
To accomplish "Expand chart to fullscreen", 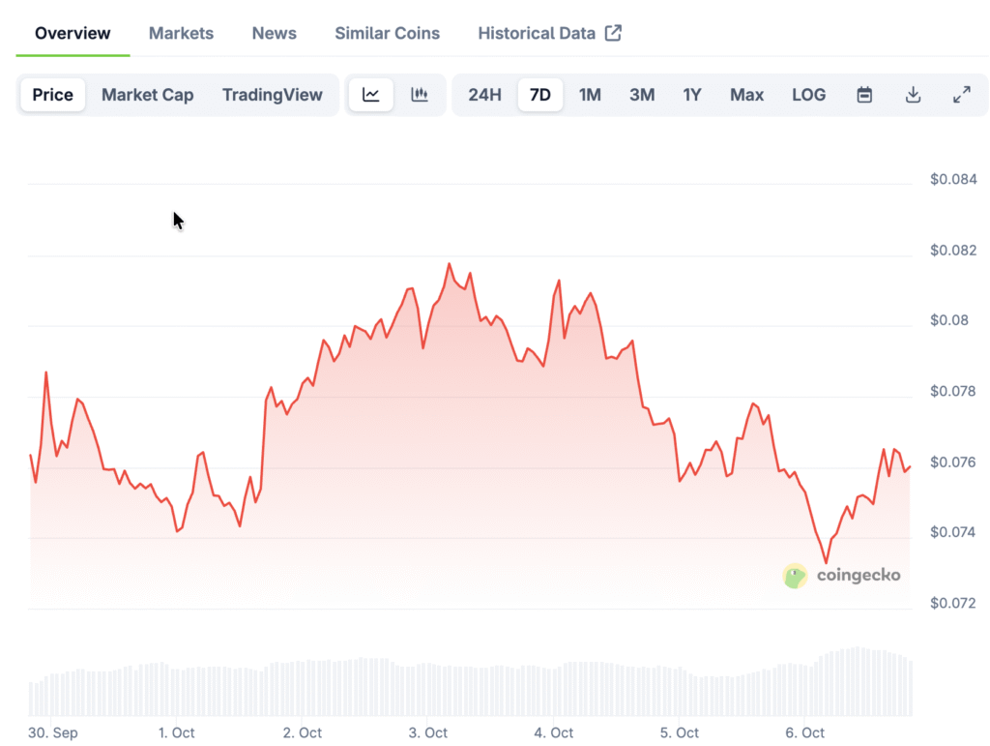I will point(961,95).
